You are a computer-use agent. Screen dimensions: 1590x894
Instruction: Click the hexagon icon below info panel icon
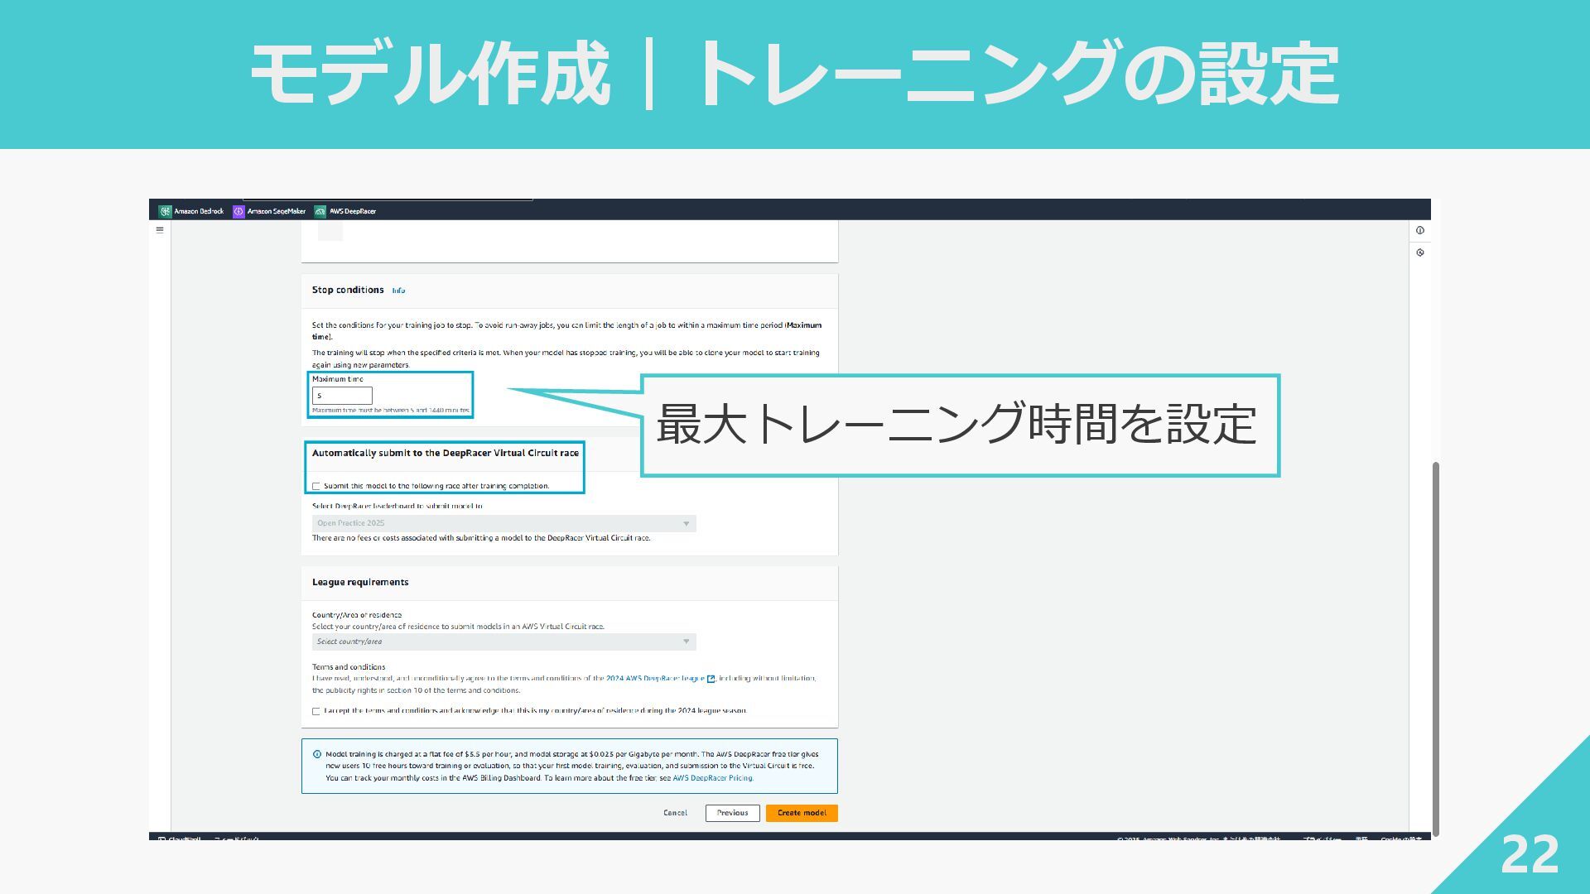(1419, 252)
